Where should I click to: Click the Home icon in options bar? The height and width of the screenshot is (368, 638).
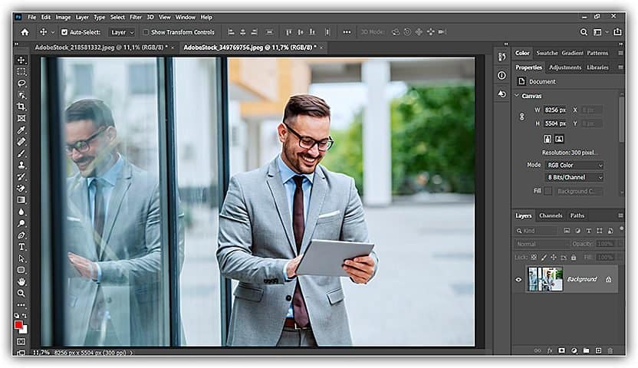[25, 32]
